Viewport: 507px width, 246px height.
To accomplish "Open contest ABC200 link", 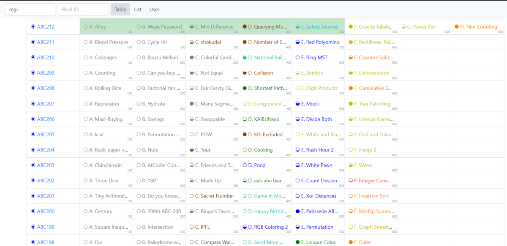I will 46,211.
